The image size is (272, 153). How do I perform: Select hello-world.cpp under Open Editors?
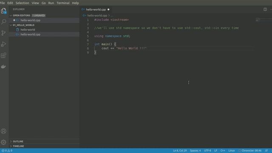click(x=44, y=20)
